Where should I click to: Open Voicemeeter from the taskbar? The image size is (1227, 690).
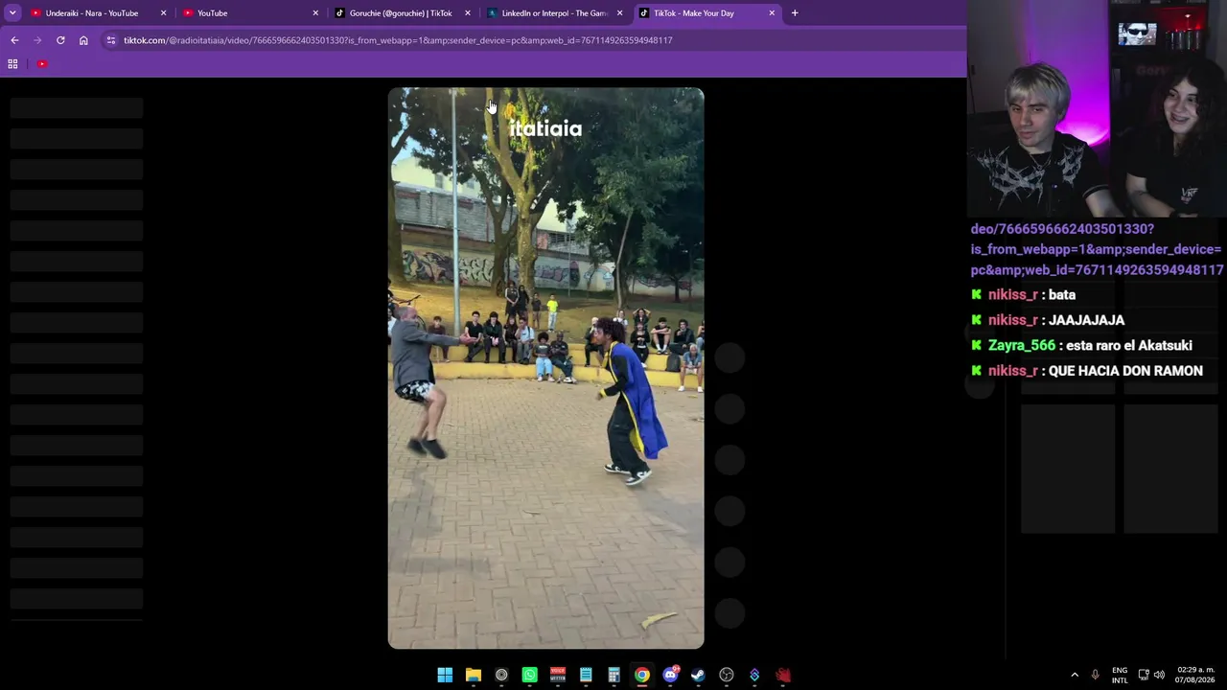[558, 676]
